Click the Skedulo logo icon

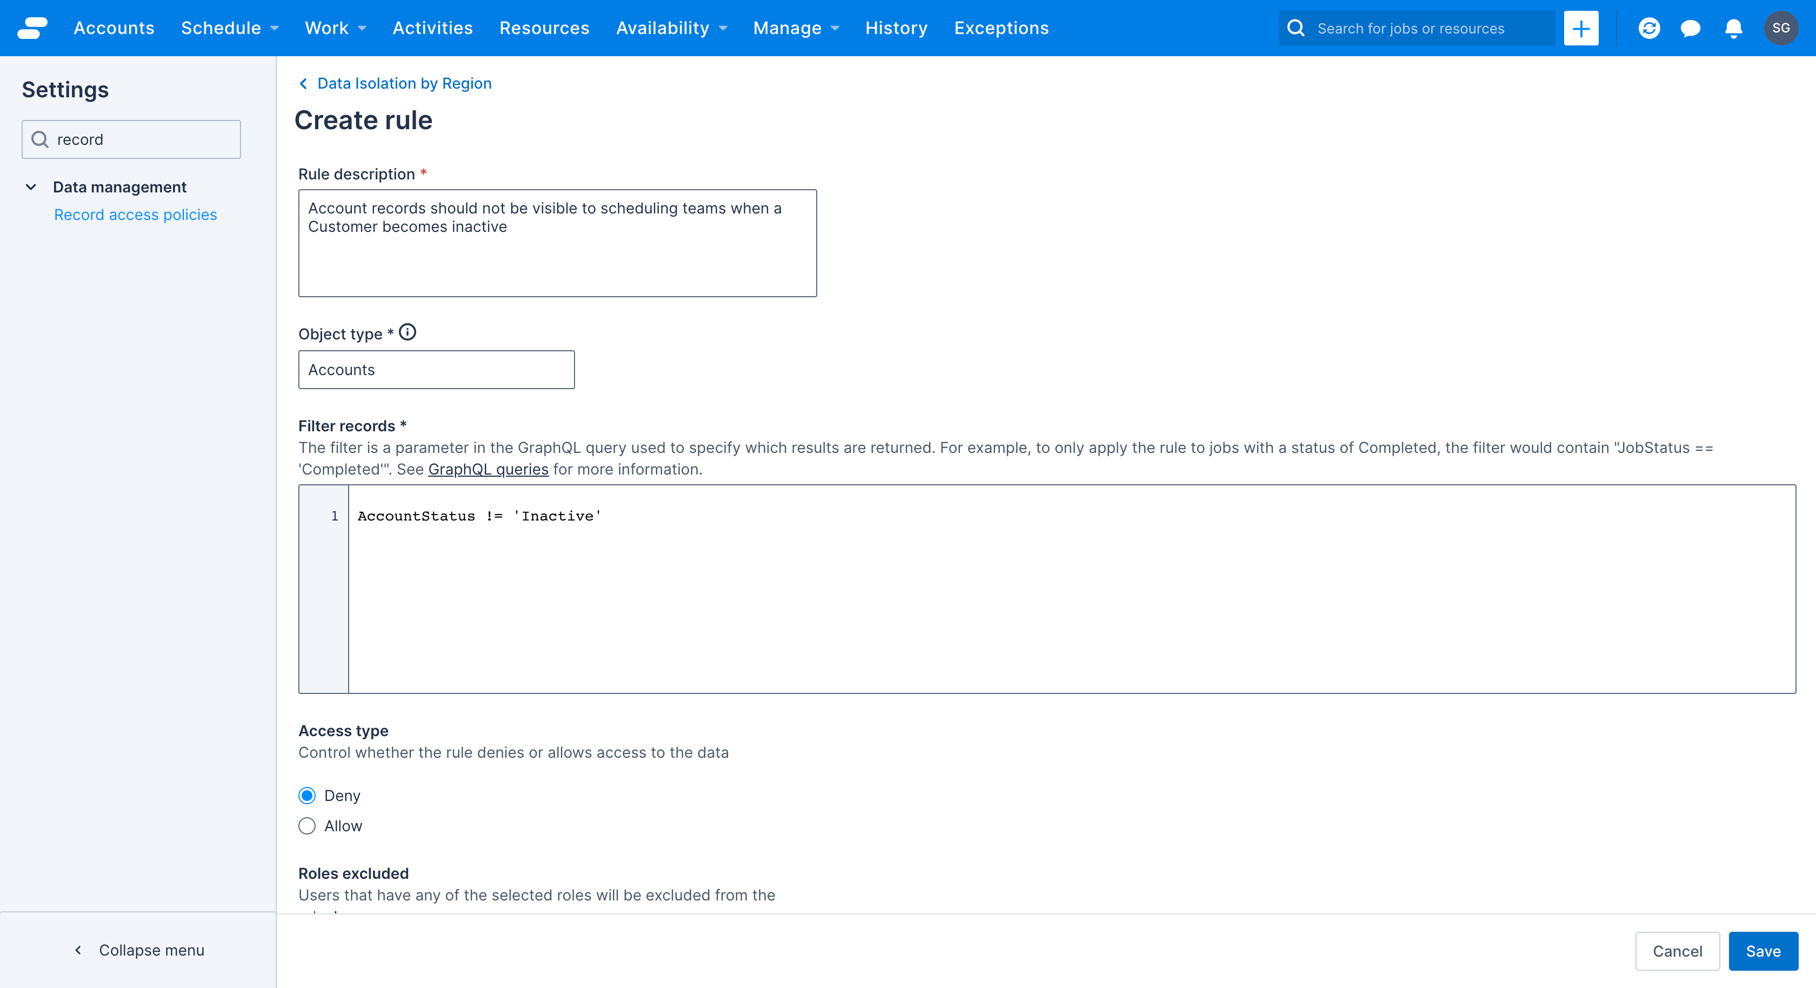tap(32, 28)
